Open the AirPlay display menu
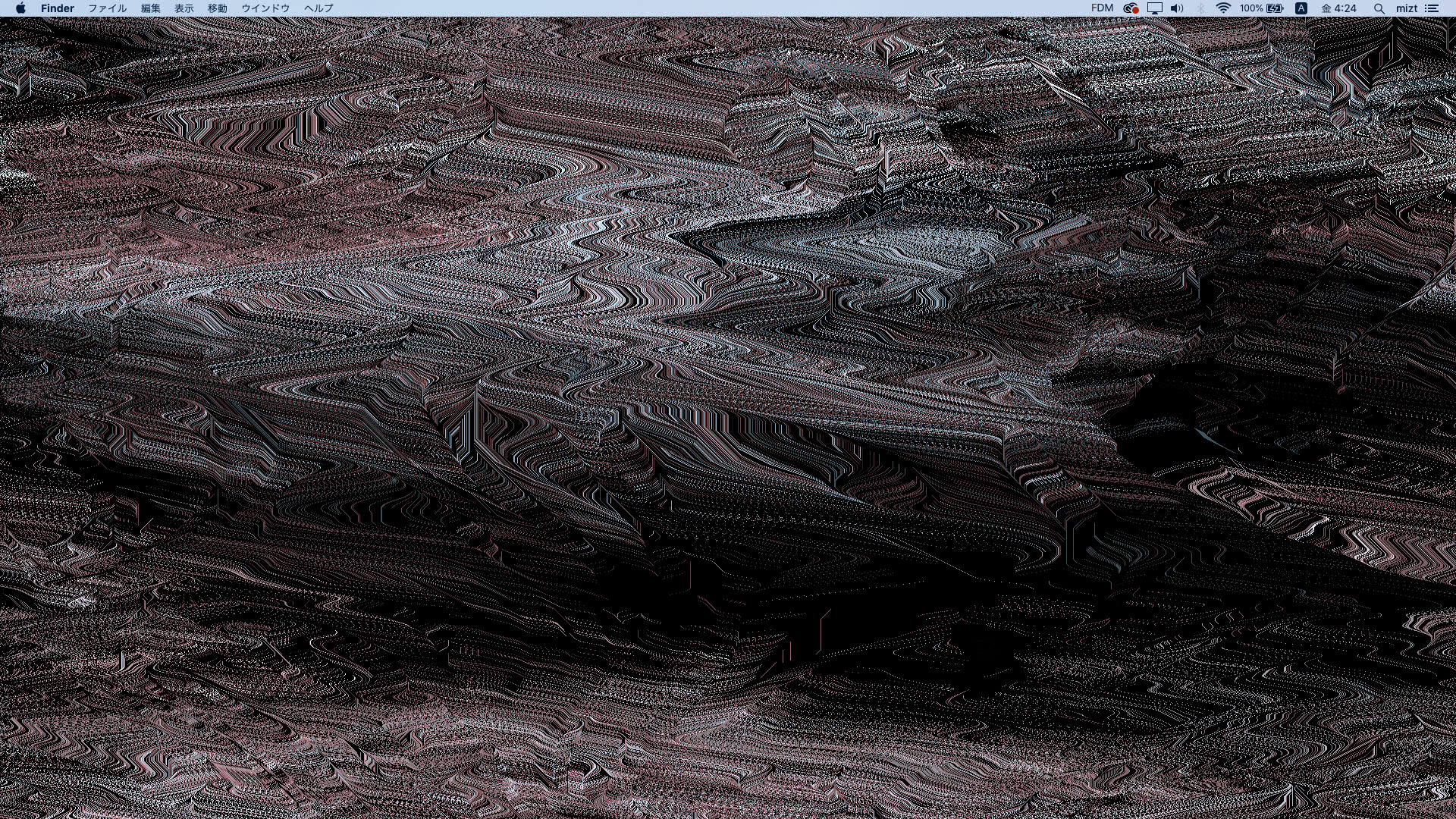Viewport: 1456px width, 819px height. pyautogui.click(x=1155, y=8)
